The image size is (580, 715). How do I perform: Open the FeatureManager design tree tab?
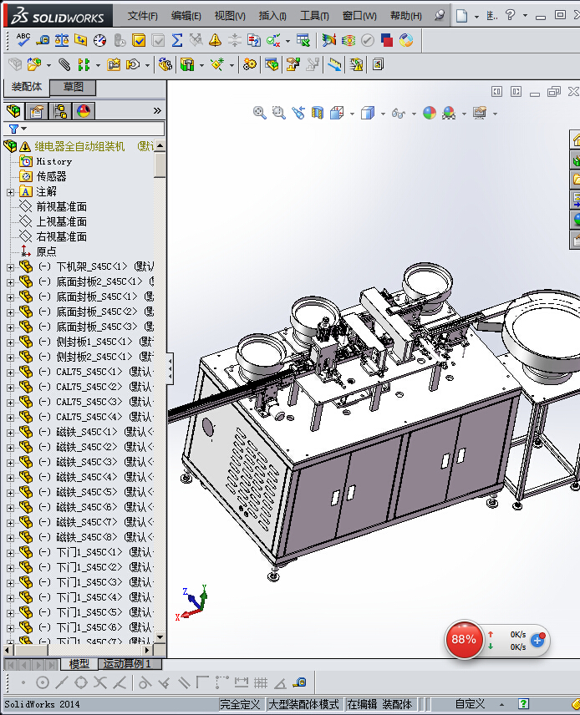[13, 111]
